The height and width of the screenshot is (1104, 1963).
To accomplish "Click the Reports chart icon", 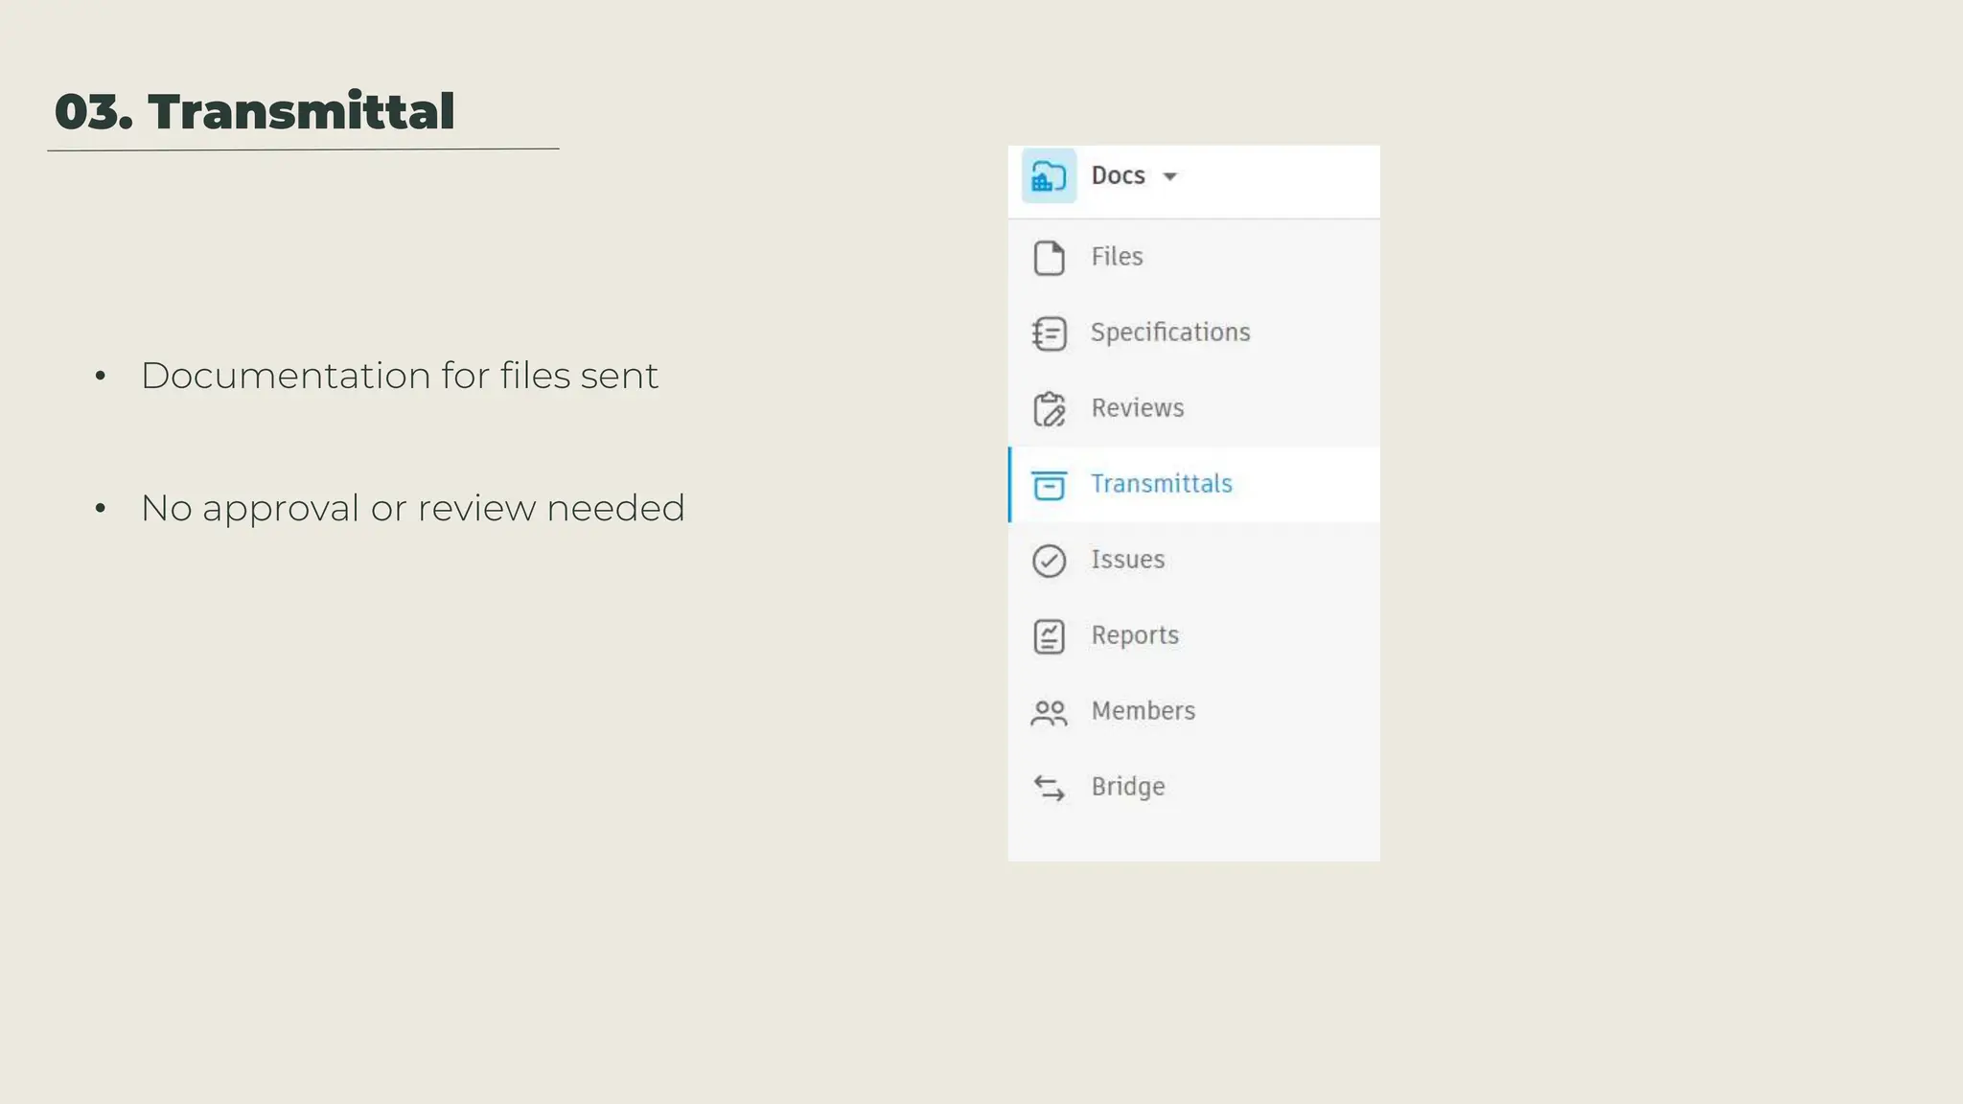I will pyautogui.click(x=1049, y=636).
